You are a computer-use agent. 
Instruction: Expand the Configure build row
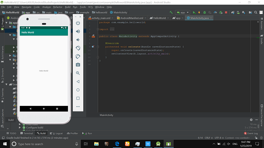(x=20, y=128)
